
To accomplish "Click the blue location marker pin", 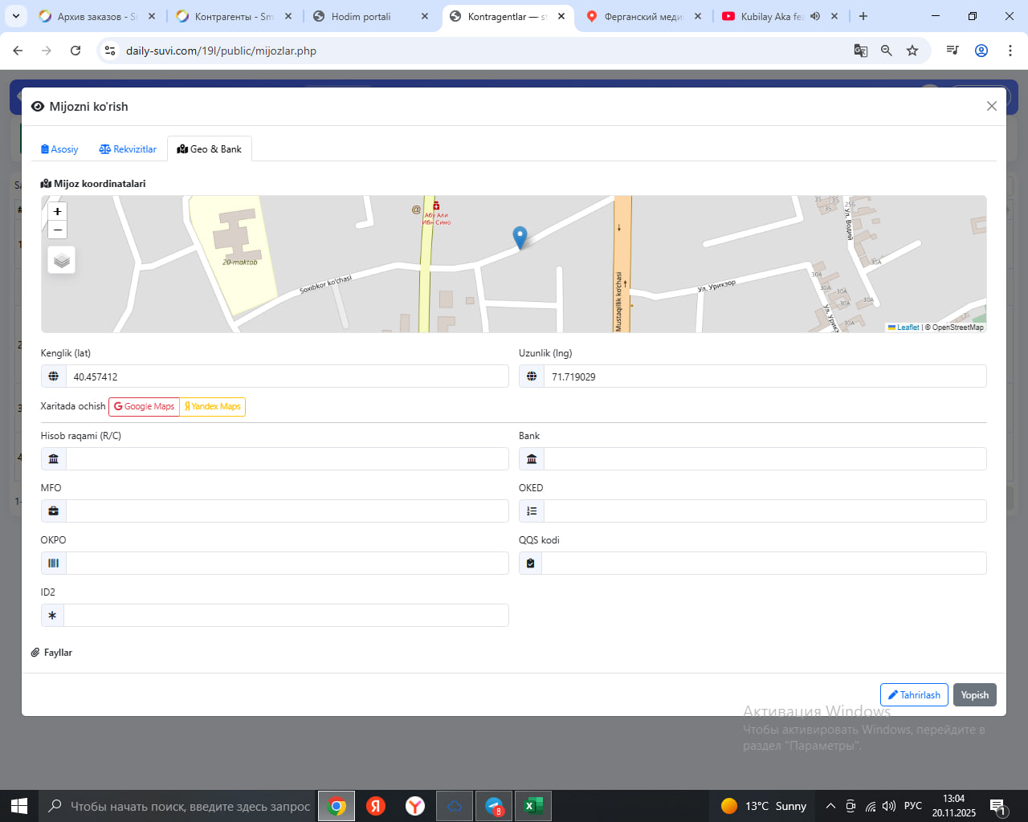I will pos(520,237).
